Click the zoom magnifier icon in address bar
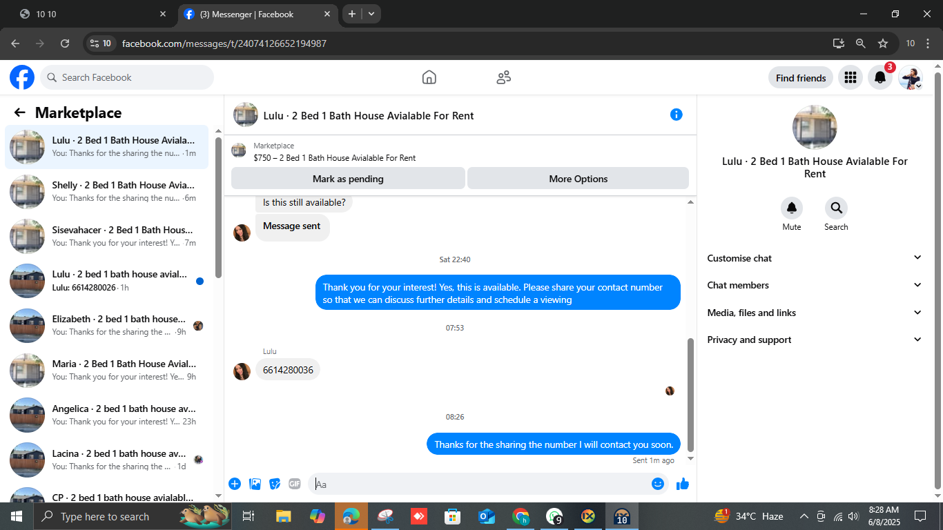 click(x=861, y=43)
